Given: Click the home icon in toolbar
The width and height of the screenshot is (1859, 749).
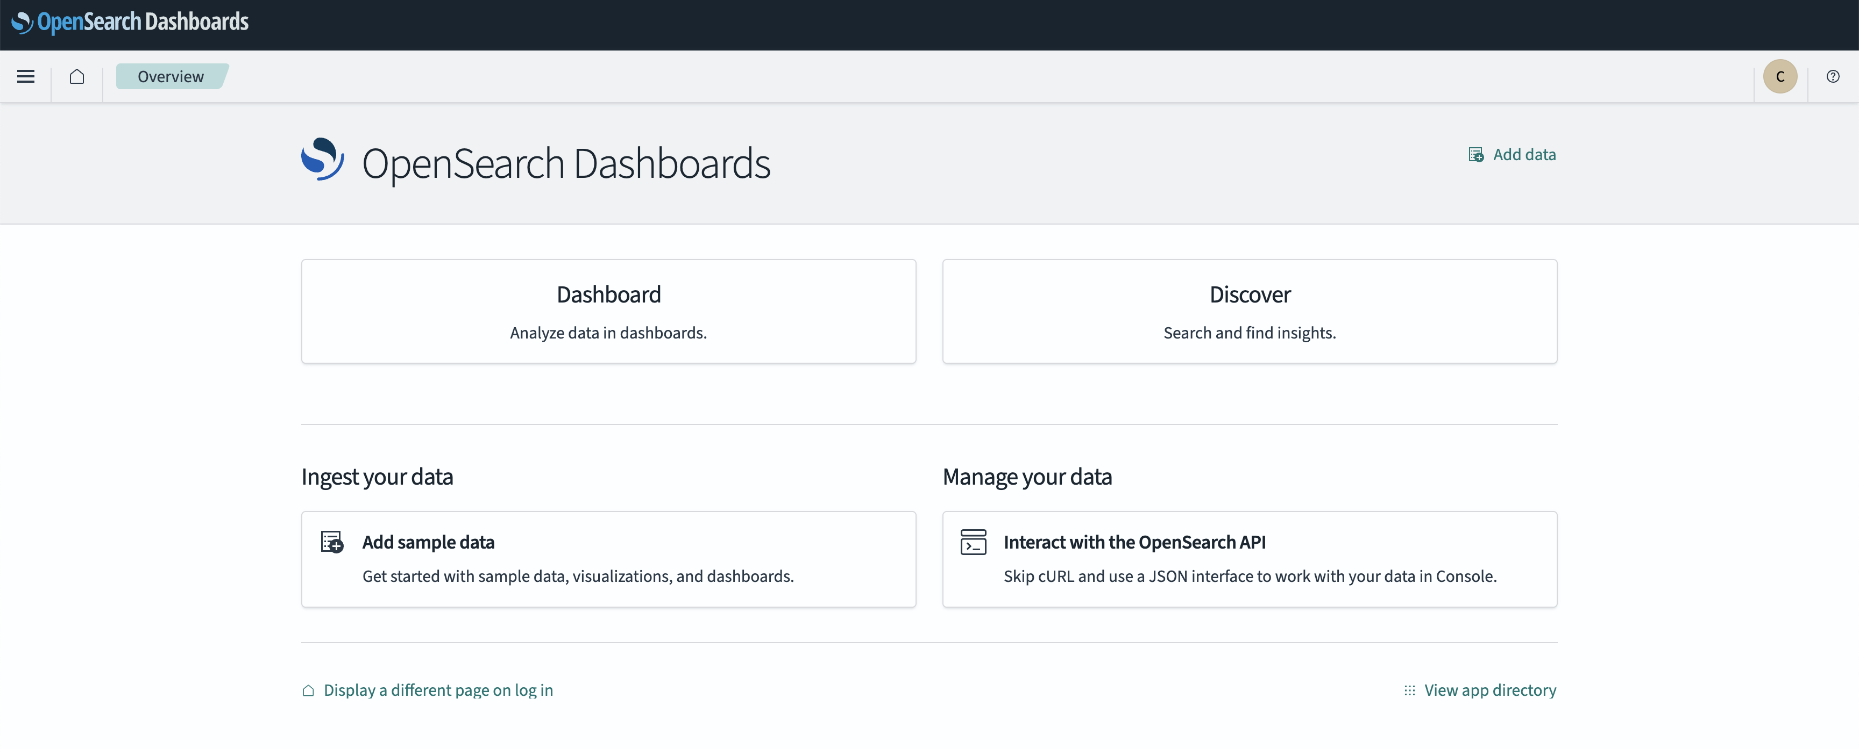Looking at the screenshot, I should 77,76.
